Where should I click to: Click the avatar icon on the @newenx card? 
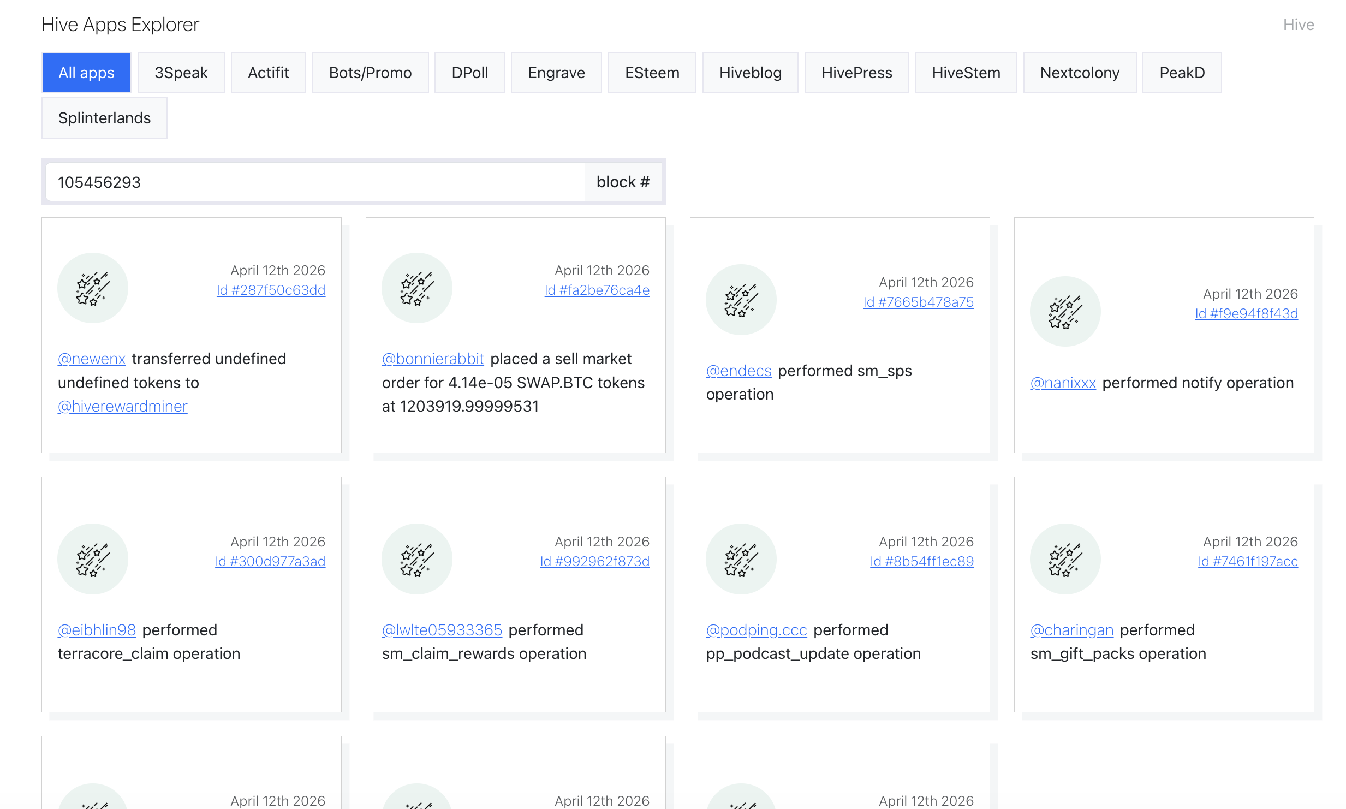click(x=93, y=288)
